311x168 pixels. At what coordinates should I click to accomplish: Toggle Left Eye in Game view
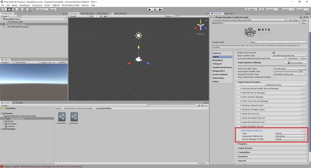[62, 63]
